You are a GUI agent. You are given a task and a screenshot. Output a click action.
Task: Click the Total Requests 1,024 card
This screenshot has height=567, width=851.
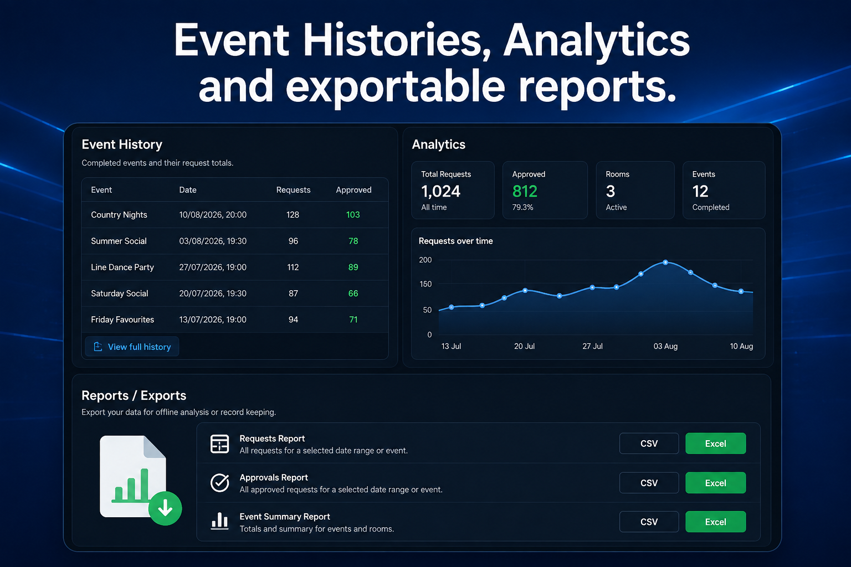(453, 190)
